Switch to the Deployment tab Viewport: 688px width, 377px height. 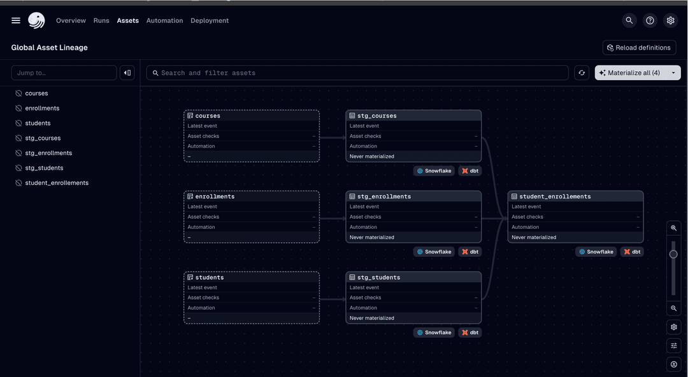[210, 20]
